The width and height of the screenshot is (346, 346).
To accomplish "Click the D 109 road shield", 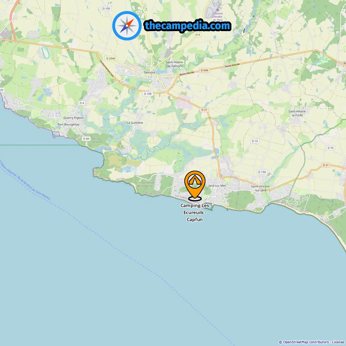I will pyautogui.click(x=106, y=8).
